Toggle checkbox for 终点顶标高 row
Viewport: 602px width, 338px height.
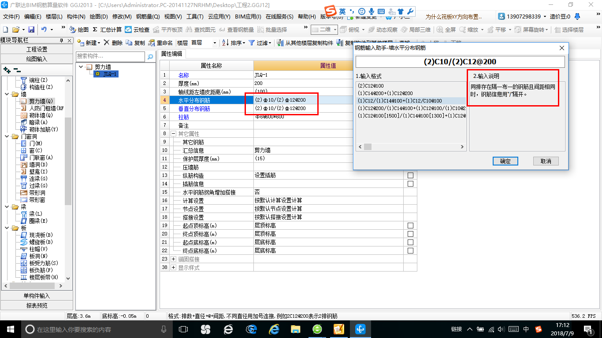[411, 234]
